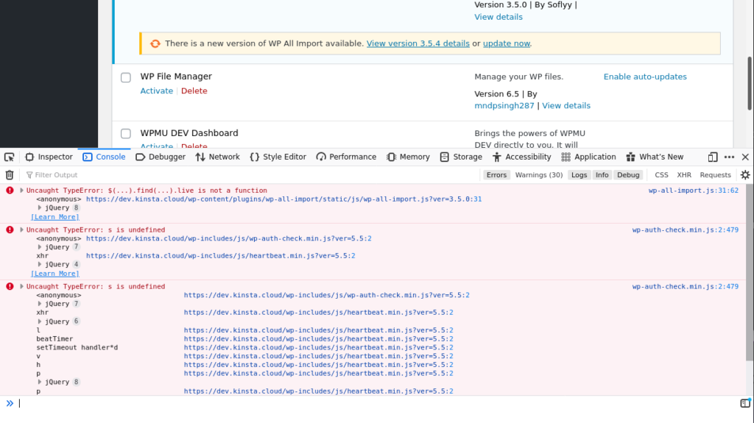Select the WP File Manager checkbox
Screen dimensions: 754x423
pyautogui.click(x=126, y=77)
